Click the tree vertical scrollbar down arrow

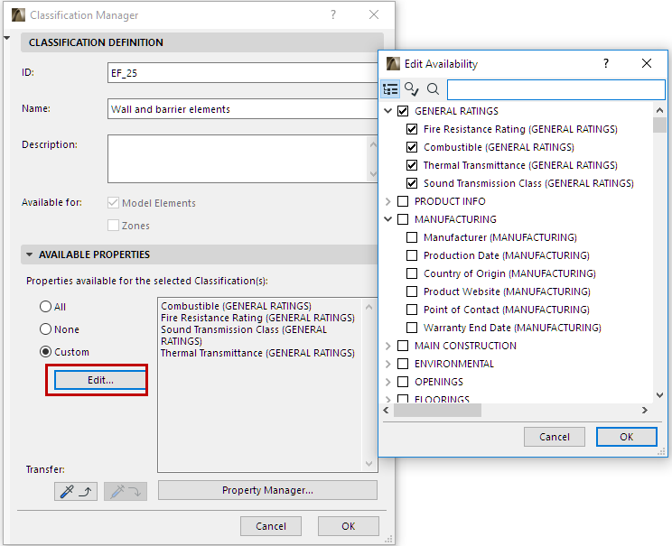click(659, 394)
